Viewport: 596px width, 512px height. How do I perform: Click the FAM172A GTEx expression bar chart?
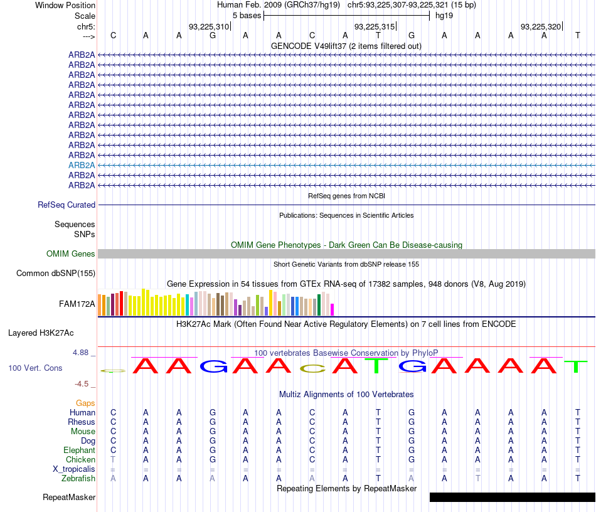pos(216,302)
